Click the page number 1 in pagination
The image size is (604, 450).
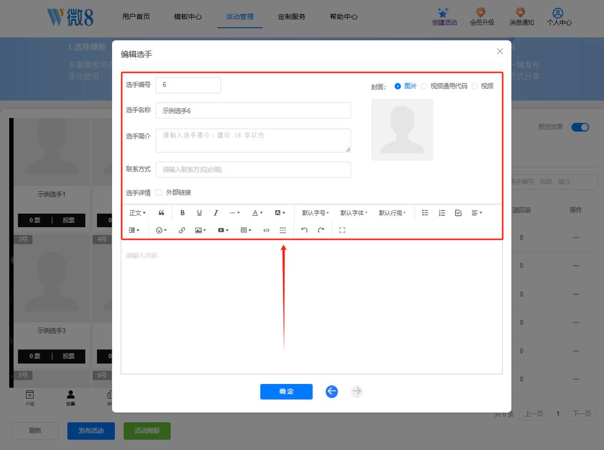[x=558, y=414]
